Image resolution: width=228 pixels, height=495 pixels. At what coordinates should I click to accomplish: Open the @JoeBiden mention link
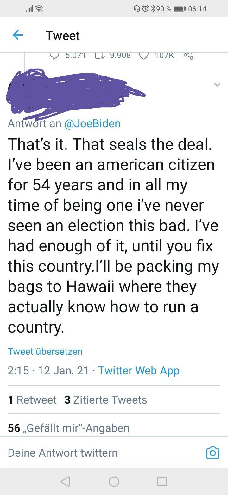pos(92,123)
